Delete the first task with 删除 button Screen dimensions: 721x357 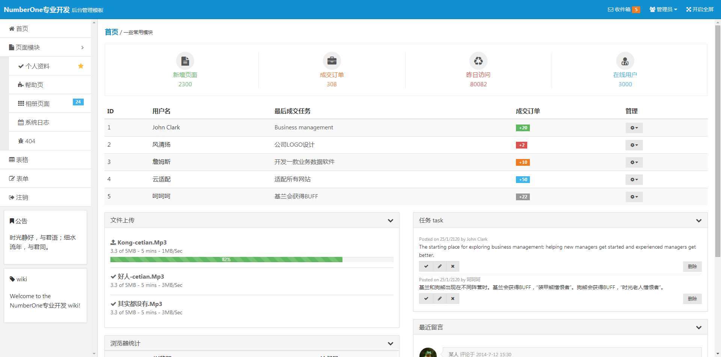(692, 266)
